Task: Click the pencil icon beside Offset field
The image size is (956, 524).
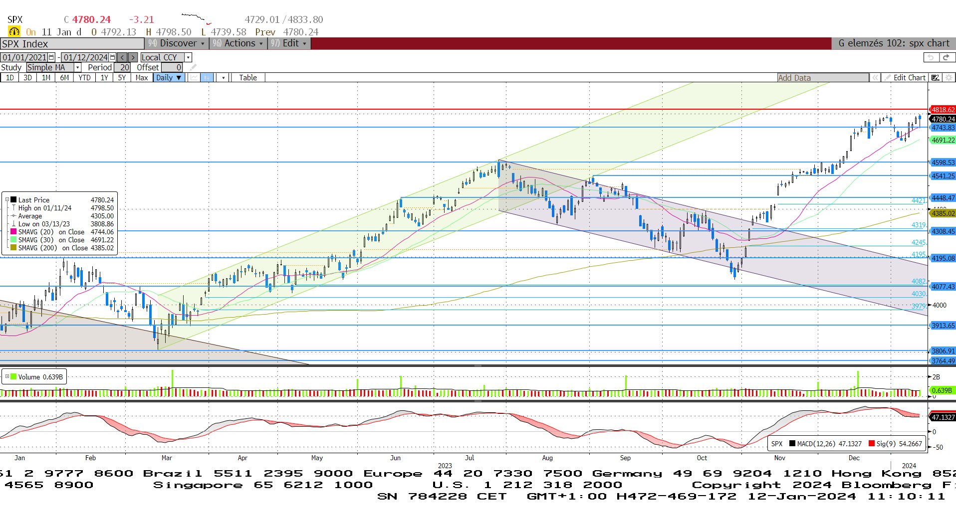Action: click(193, 67)
